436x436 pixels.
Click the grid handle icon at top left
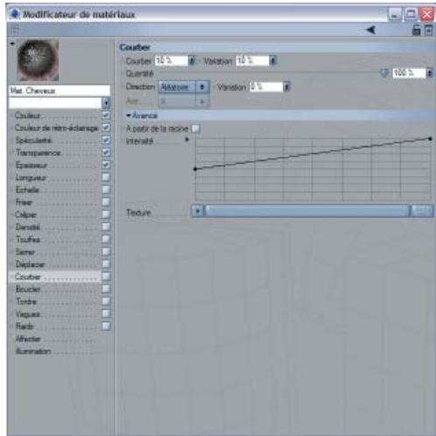(x=15, y=30)
